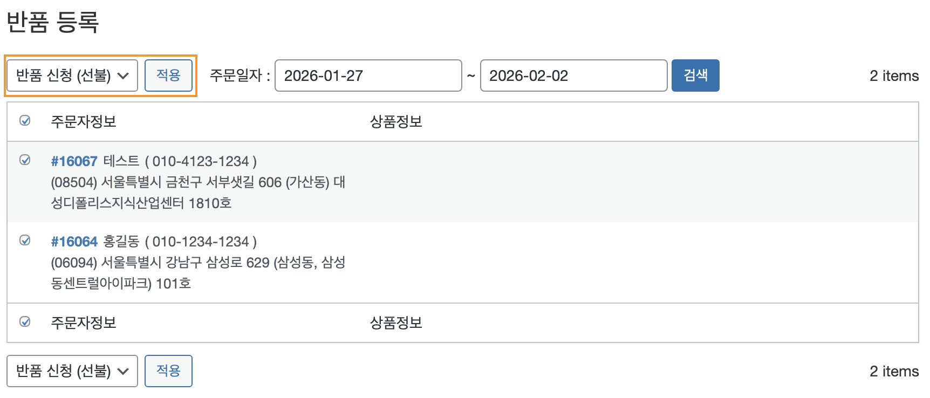Screen dimensions: 930x398
Task: Click the top 상품정보 column header
Action: [x=396, y=122]
